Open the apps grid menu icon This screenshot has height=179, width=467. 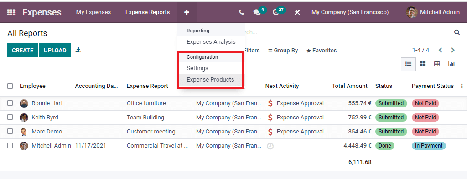pyautogui.click(x=11, y=12)
